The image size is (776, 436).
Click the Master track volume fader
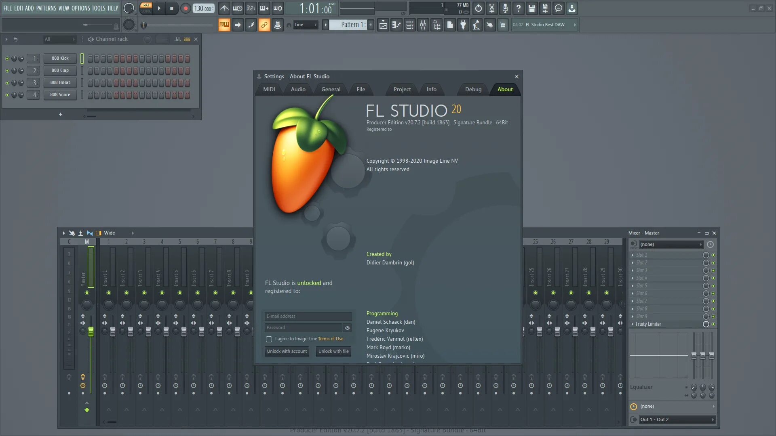[x=91, y=332]
